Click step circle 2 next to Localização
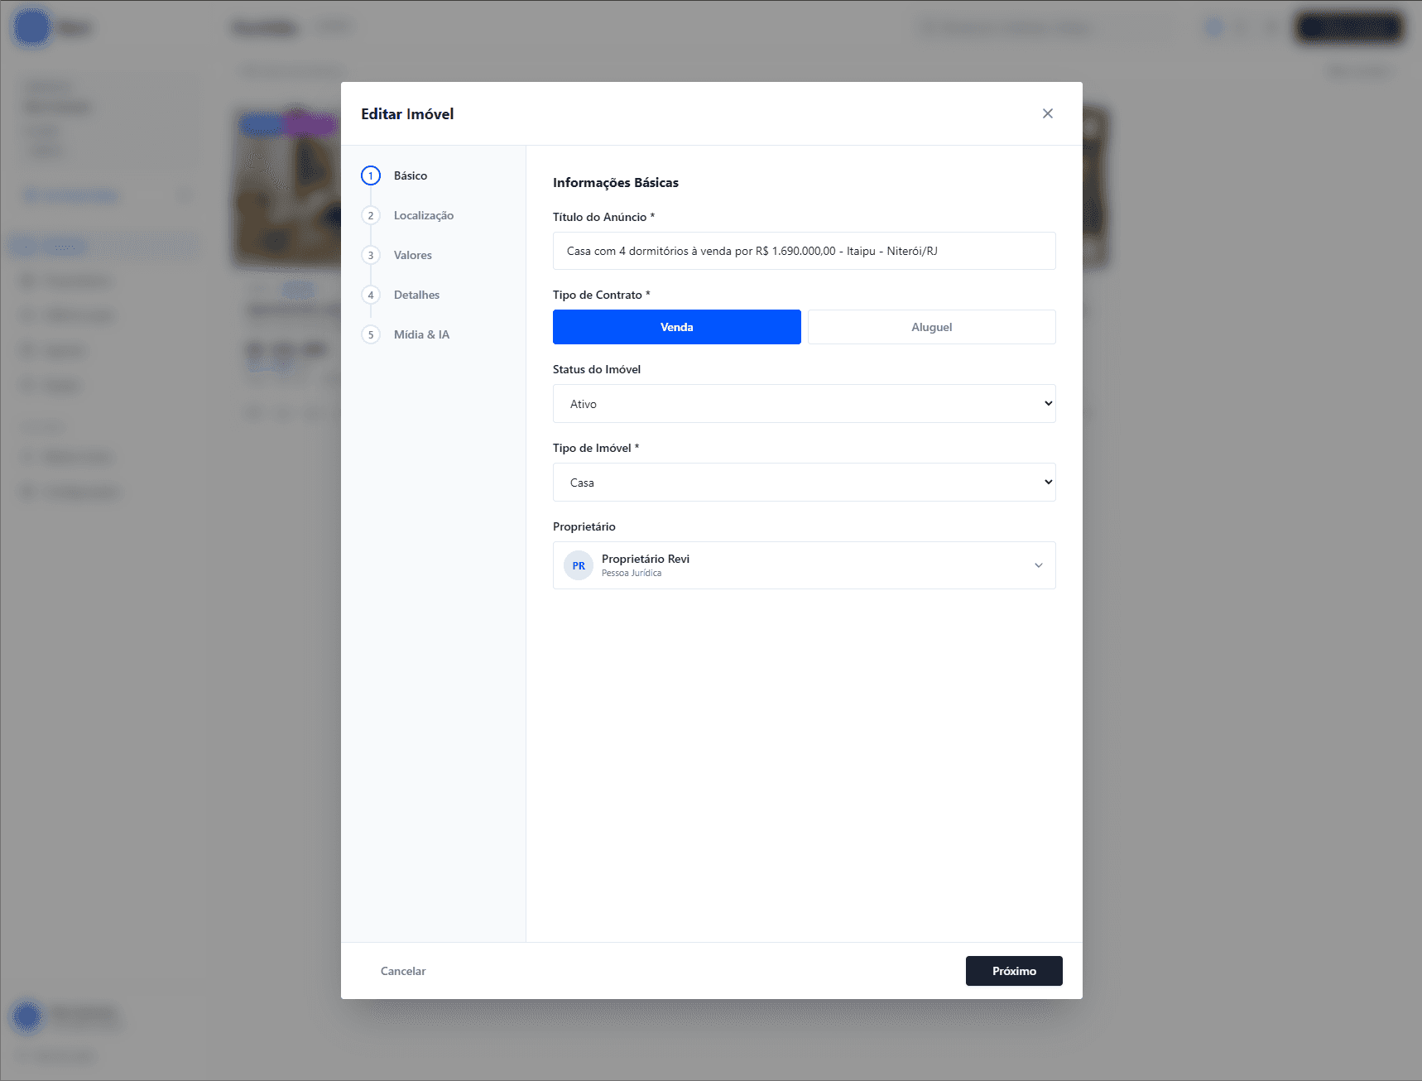 click(371, 215)
